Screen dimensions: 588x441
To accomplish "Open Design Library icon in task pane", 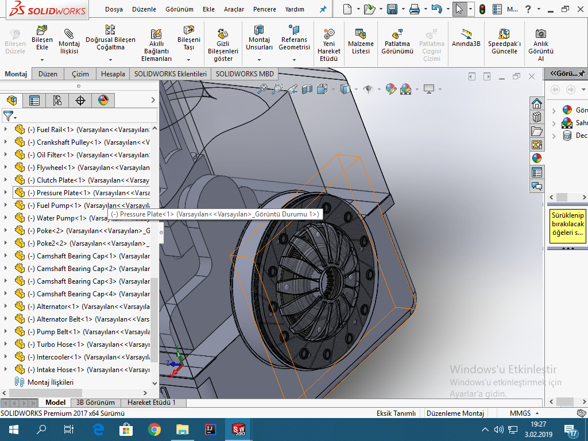I will pyautogui.click(x=537, y=117).
